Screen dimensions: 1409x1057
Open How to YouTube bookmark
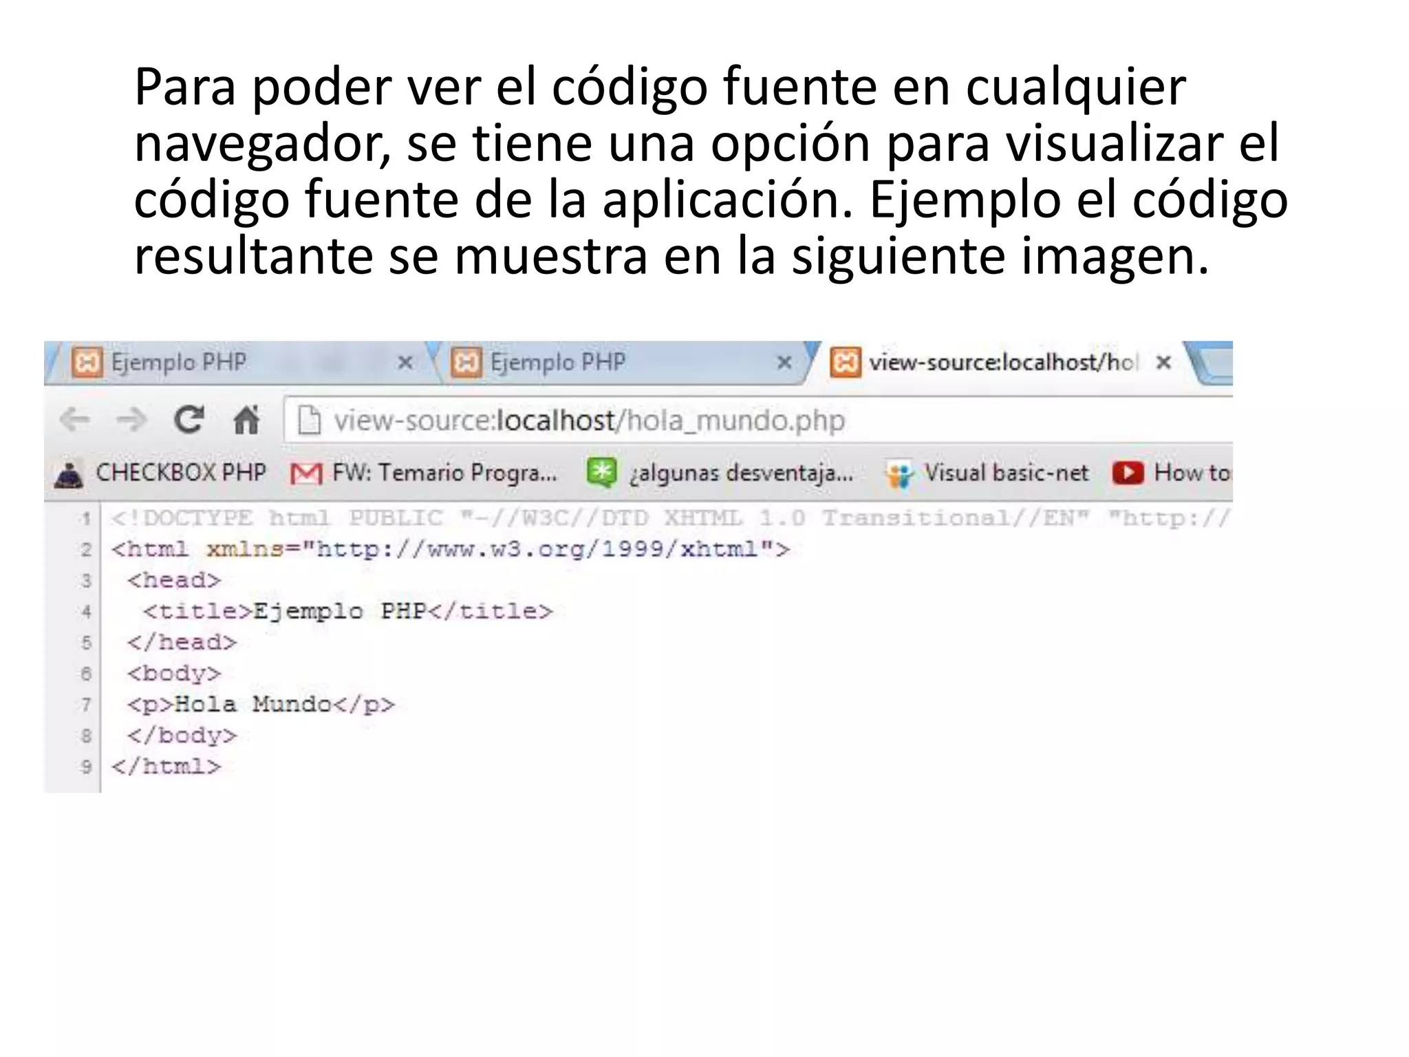point(1172,473)
